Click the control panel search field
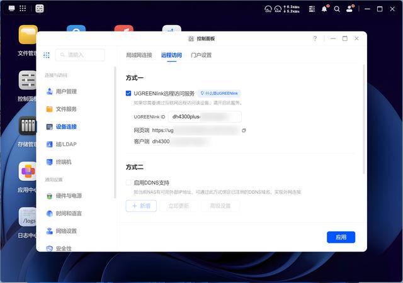This screenshot has width=403, height=283. click(80, 55)
